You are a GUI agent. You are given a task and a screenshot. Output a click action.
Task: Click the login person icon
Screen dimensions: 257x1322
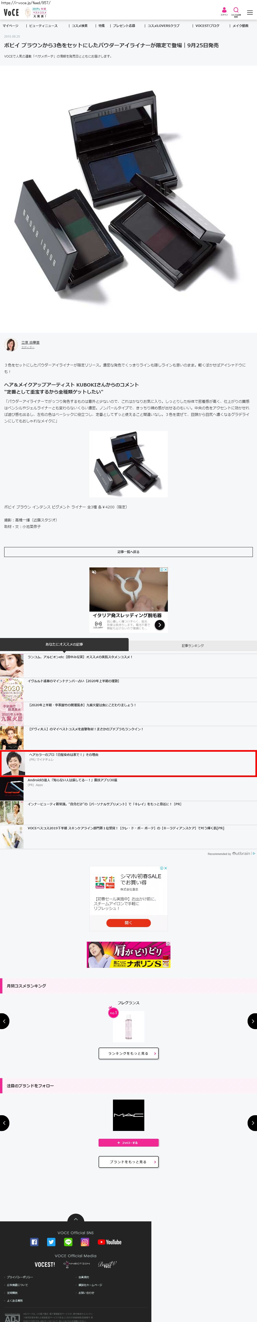pos(224,11)
